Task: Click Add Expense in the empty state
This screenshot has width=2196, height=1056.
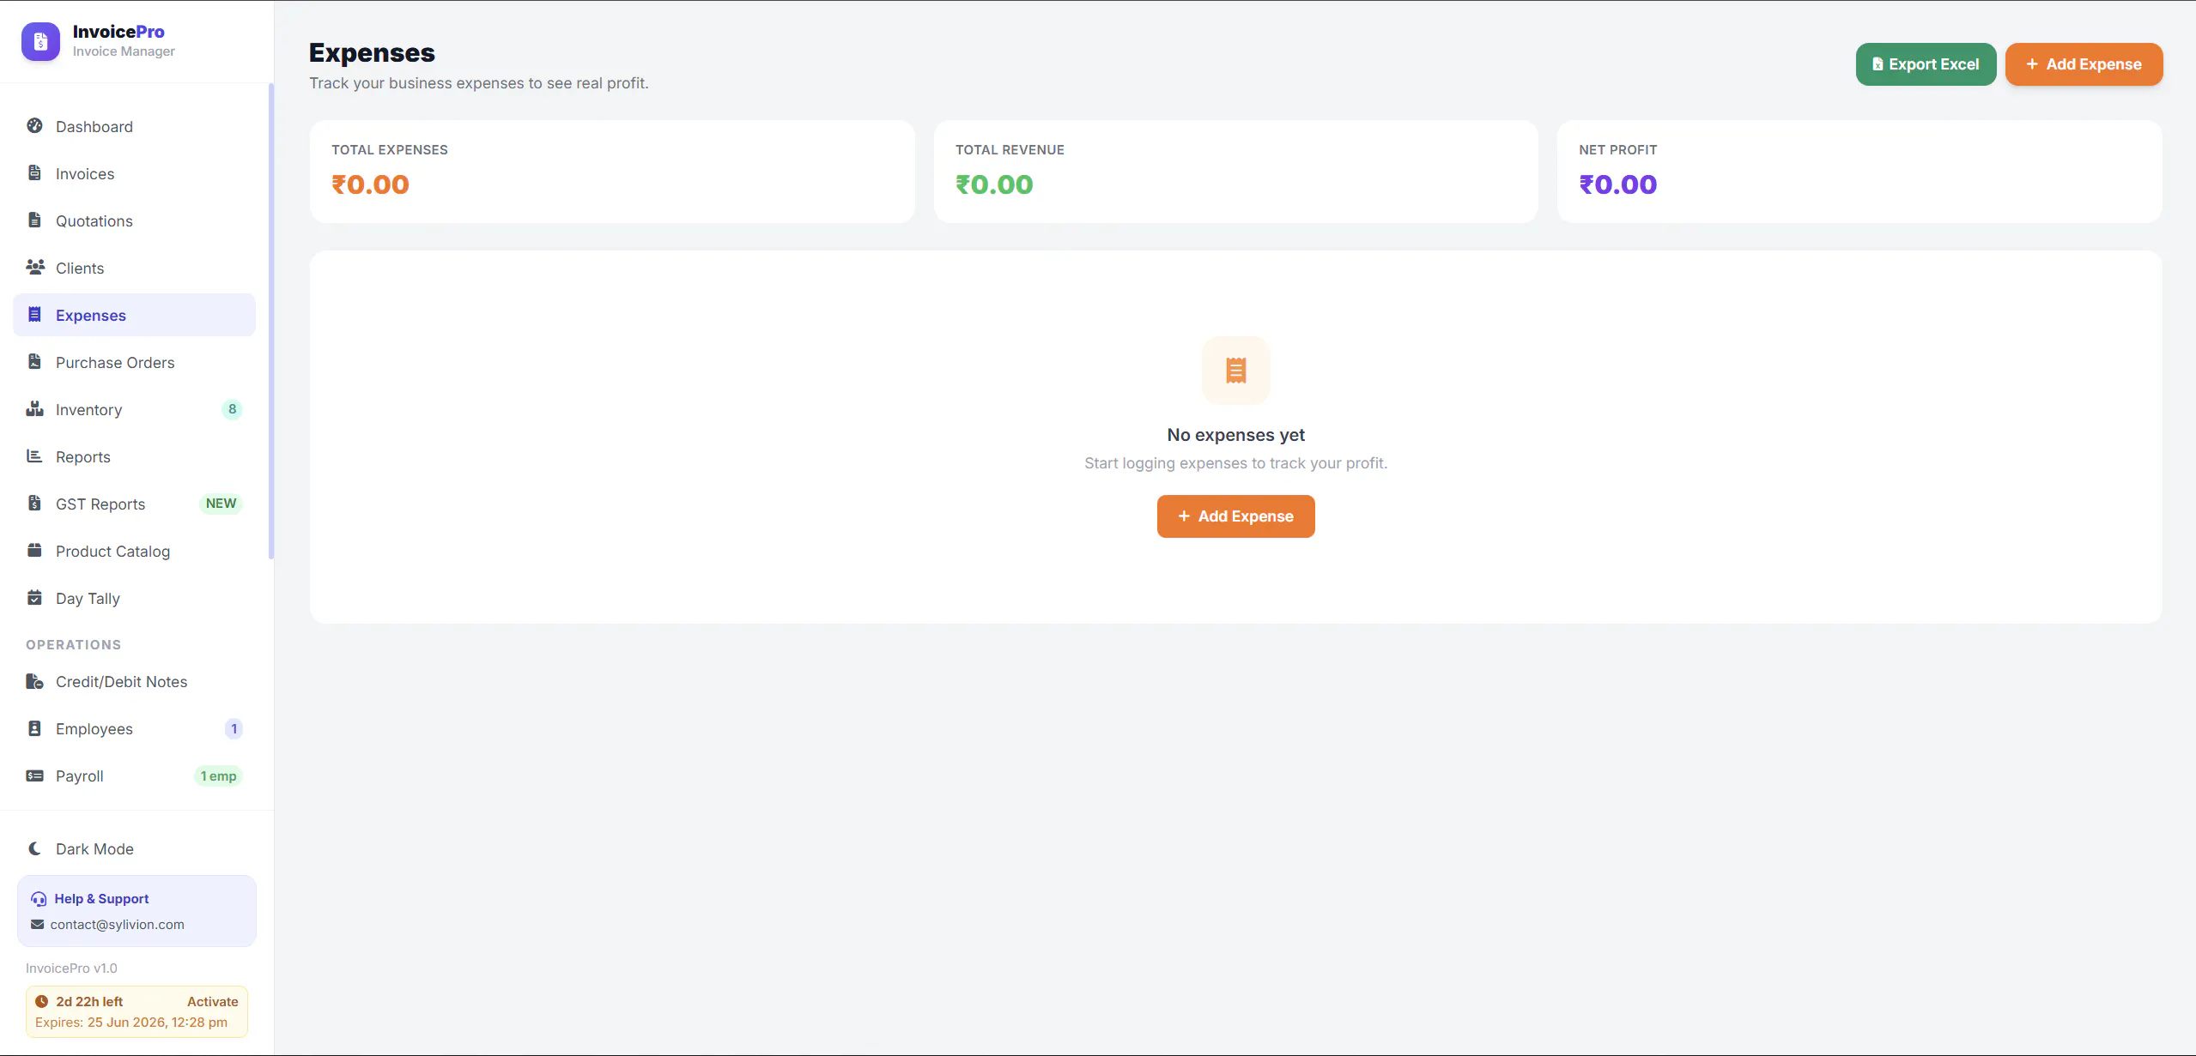Action: point(1236,516)
